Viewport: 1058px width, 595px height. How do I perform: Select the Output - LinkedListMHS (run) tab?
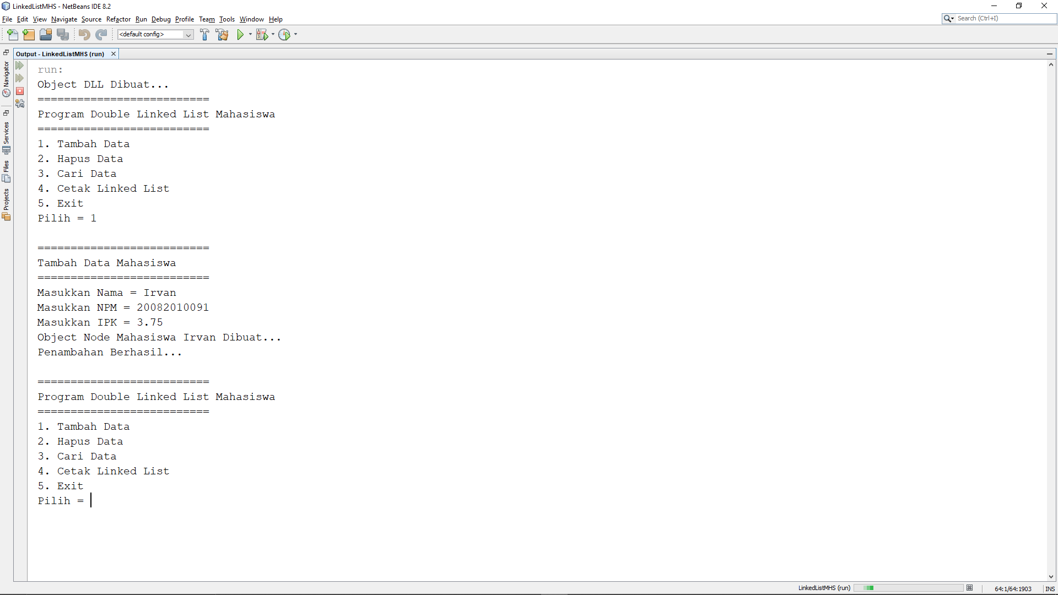(x=60, y=54)
